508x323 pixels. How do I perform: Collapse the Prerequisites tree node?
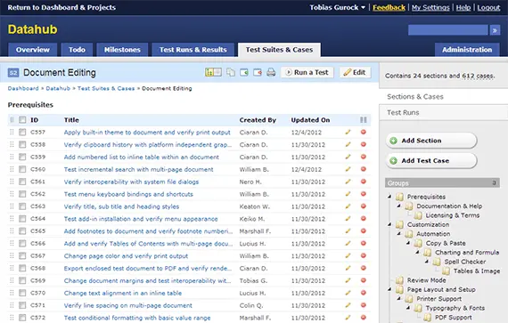pyautogui.click(x=389, y=197)
